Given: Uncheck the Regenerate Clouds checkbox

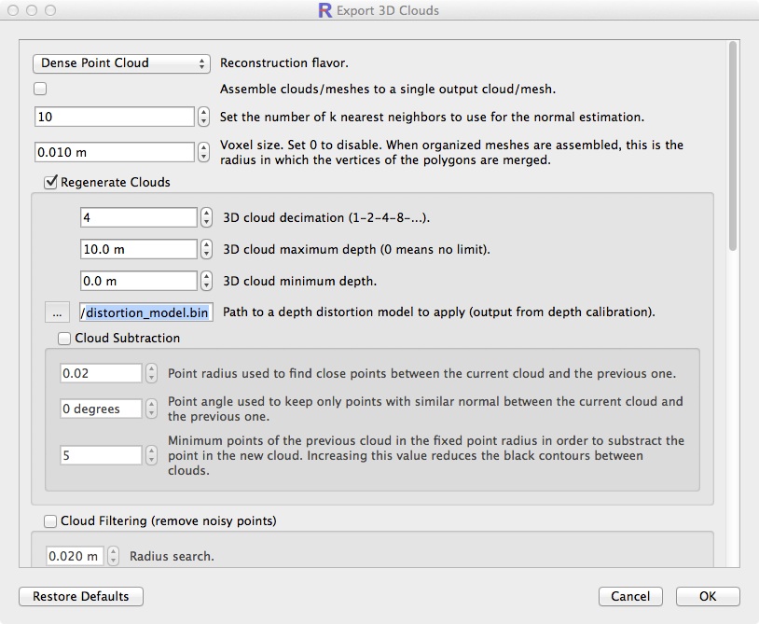Looking at the screenshot, I should coord(51,182).
